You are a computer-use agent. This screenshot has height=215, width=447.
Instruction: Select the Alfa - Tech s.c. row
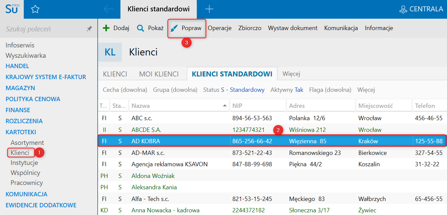[272, 199]
